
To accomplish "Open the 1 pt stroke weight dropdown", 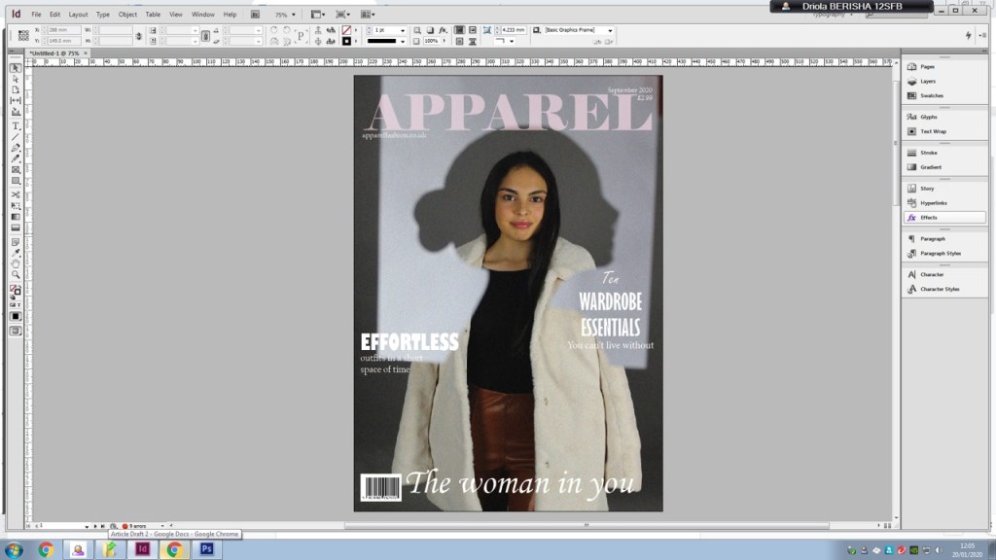I will point(402,30).
